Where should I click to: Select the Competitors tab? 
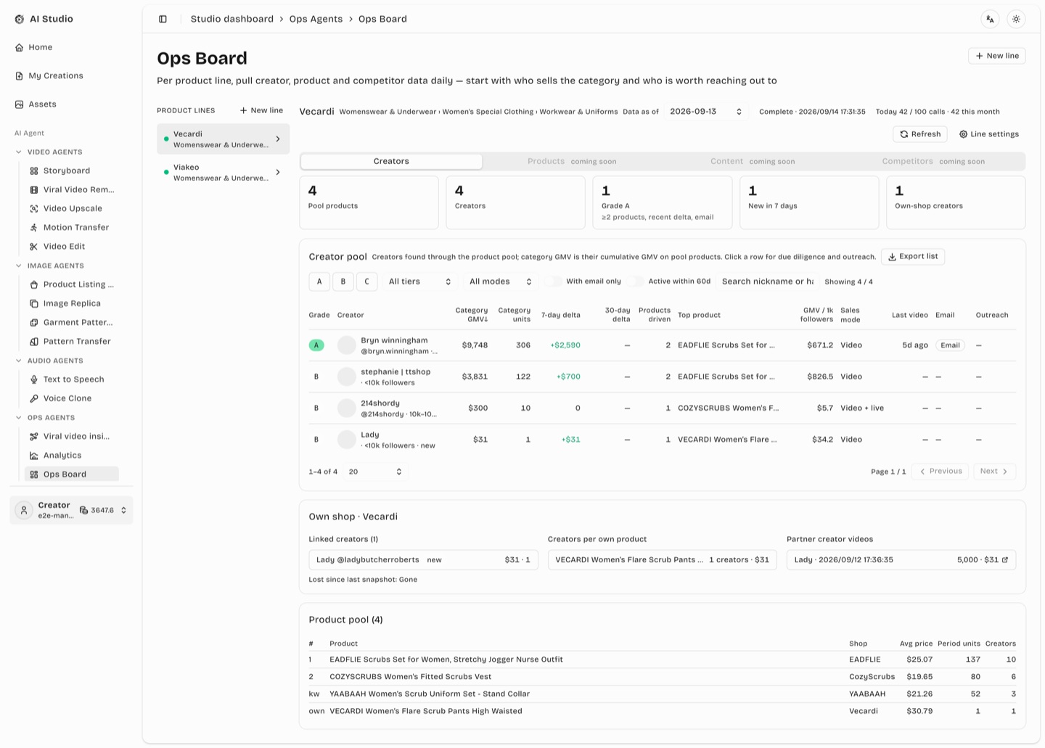point(933,161)
